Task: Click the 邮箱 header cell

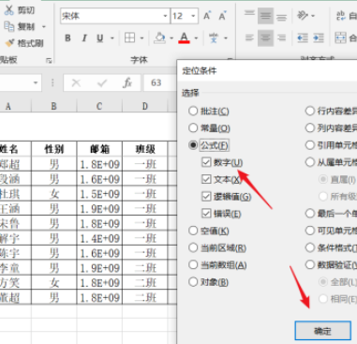Action: click(x=99, y=149)
